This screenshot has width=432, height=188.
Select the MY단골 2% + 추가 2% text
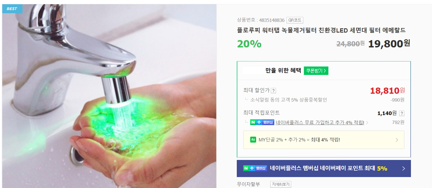pos(282,140)
